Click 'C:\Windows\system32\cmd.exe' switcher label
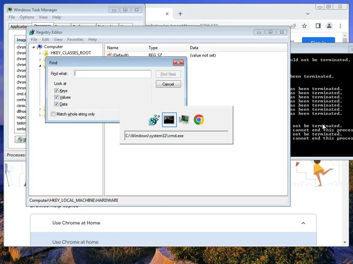Screen dimensions: 353x264 click(154, 136)
